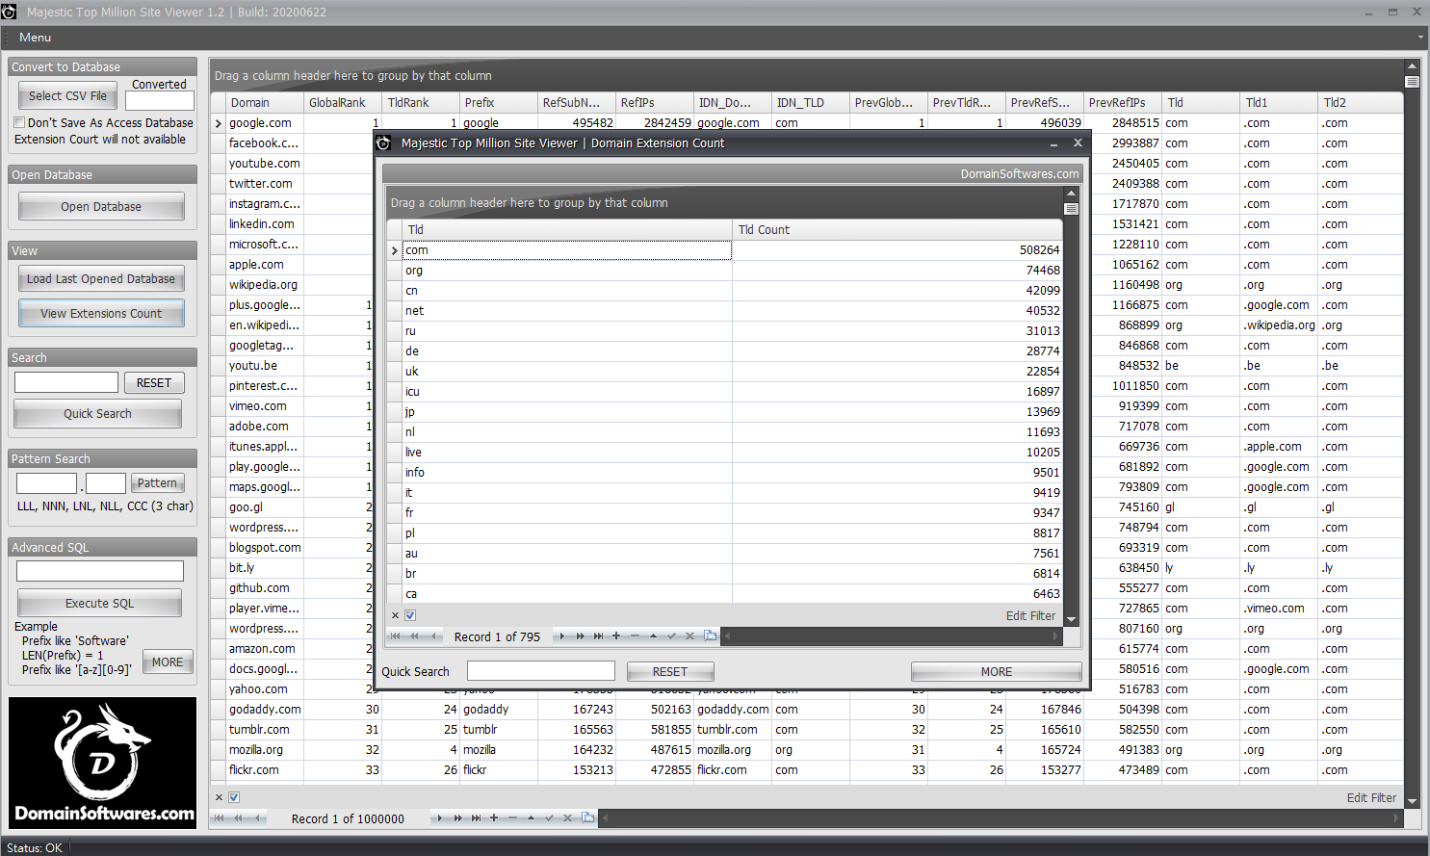Viewport: 1430px width, 856px height.
Task: Sort main grid by Tld1 column header
Action: click(1279, 103)
